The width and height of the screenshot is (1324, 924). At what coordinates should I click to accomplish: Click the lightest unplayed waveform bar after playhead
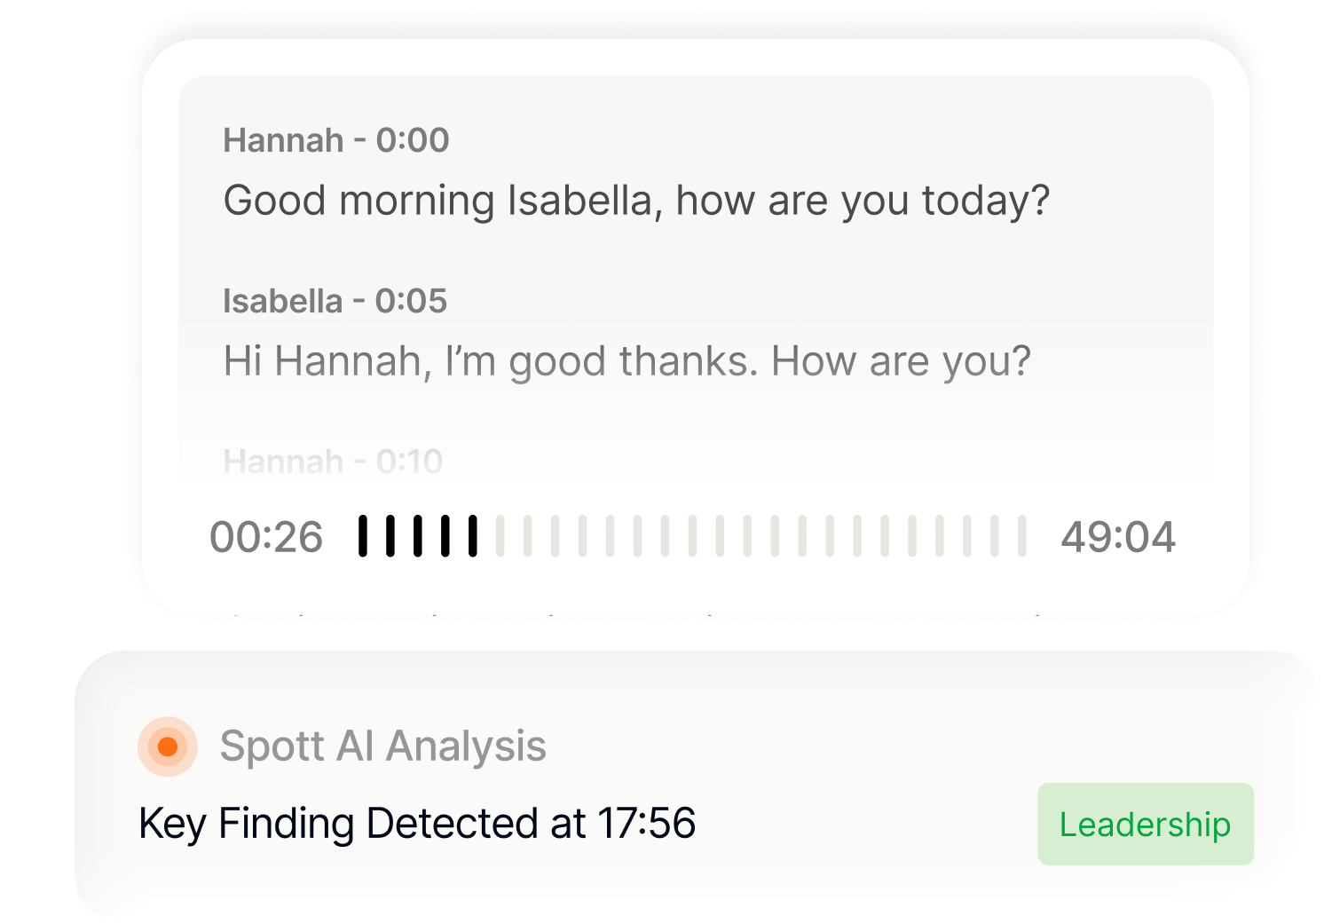coord(501,535)
